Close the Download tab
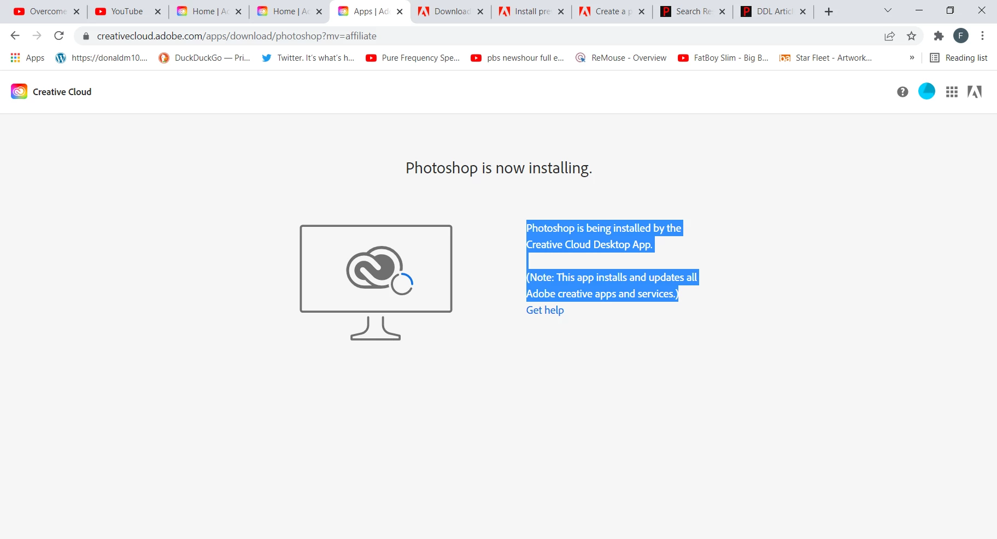Image resolution: width=997 pixels, height=539 pixels. [480, 11]
